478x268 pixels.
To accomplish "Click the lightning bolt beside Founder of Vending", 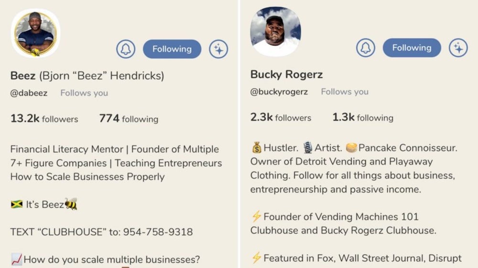I will [x=256, y=217].
